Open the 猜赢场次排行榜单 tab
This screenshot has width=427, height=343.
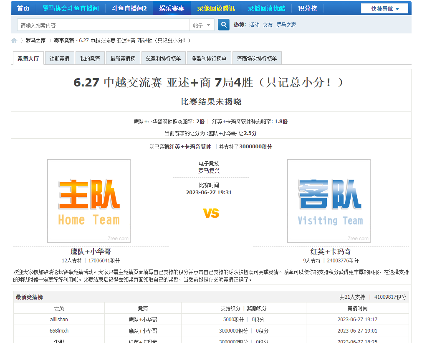[257, 59]
